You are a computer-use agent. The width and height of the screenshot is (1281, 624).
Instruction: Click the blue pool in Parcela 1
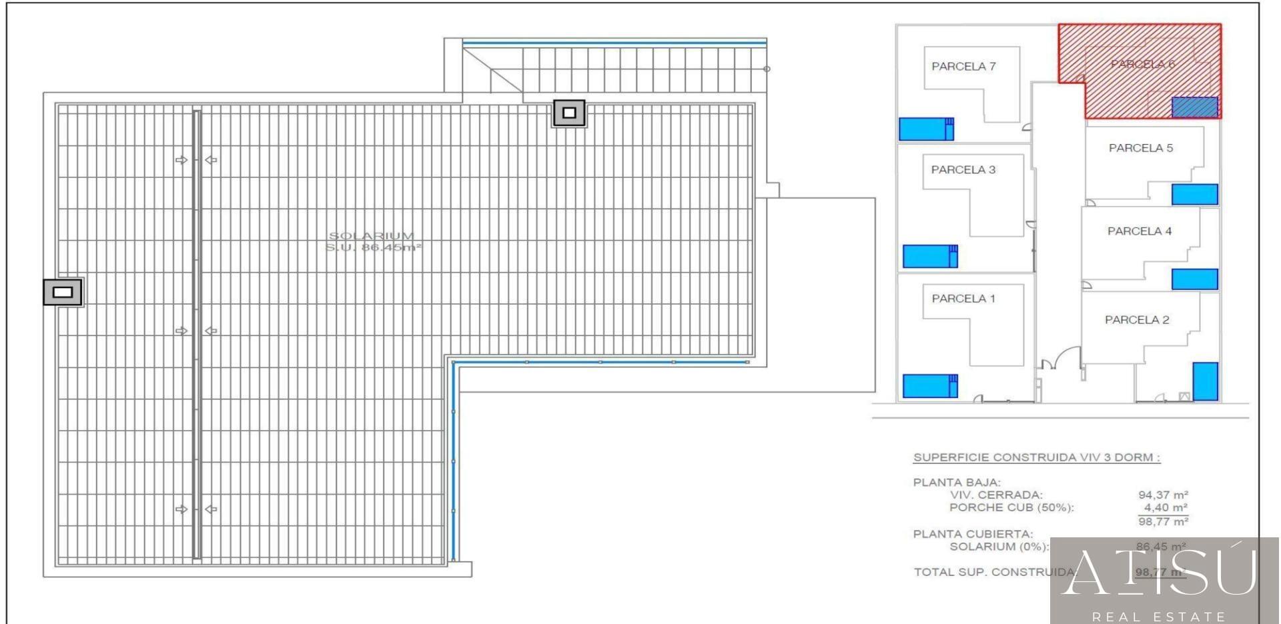tap(930, 386)
